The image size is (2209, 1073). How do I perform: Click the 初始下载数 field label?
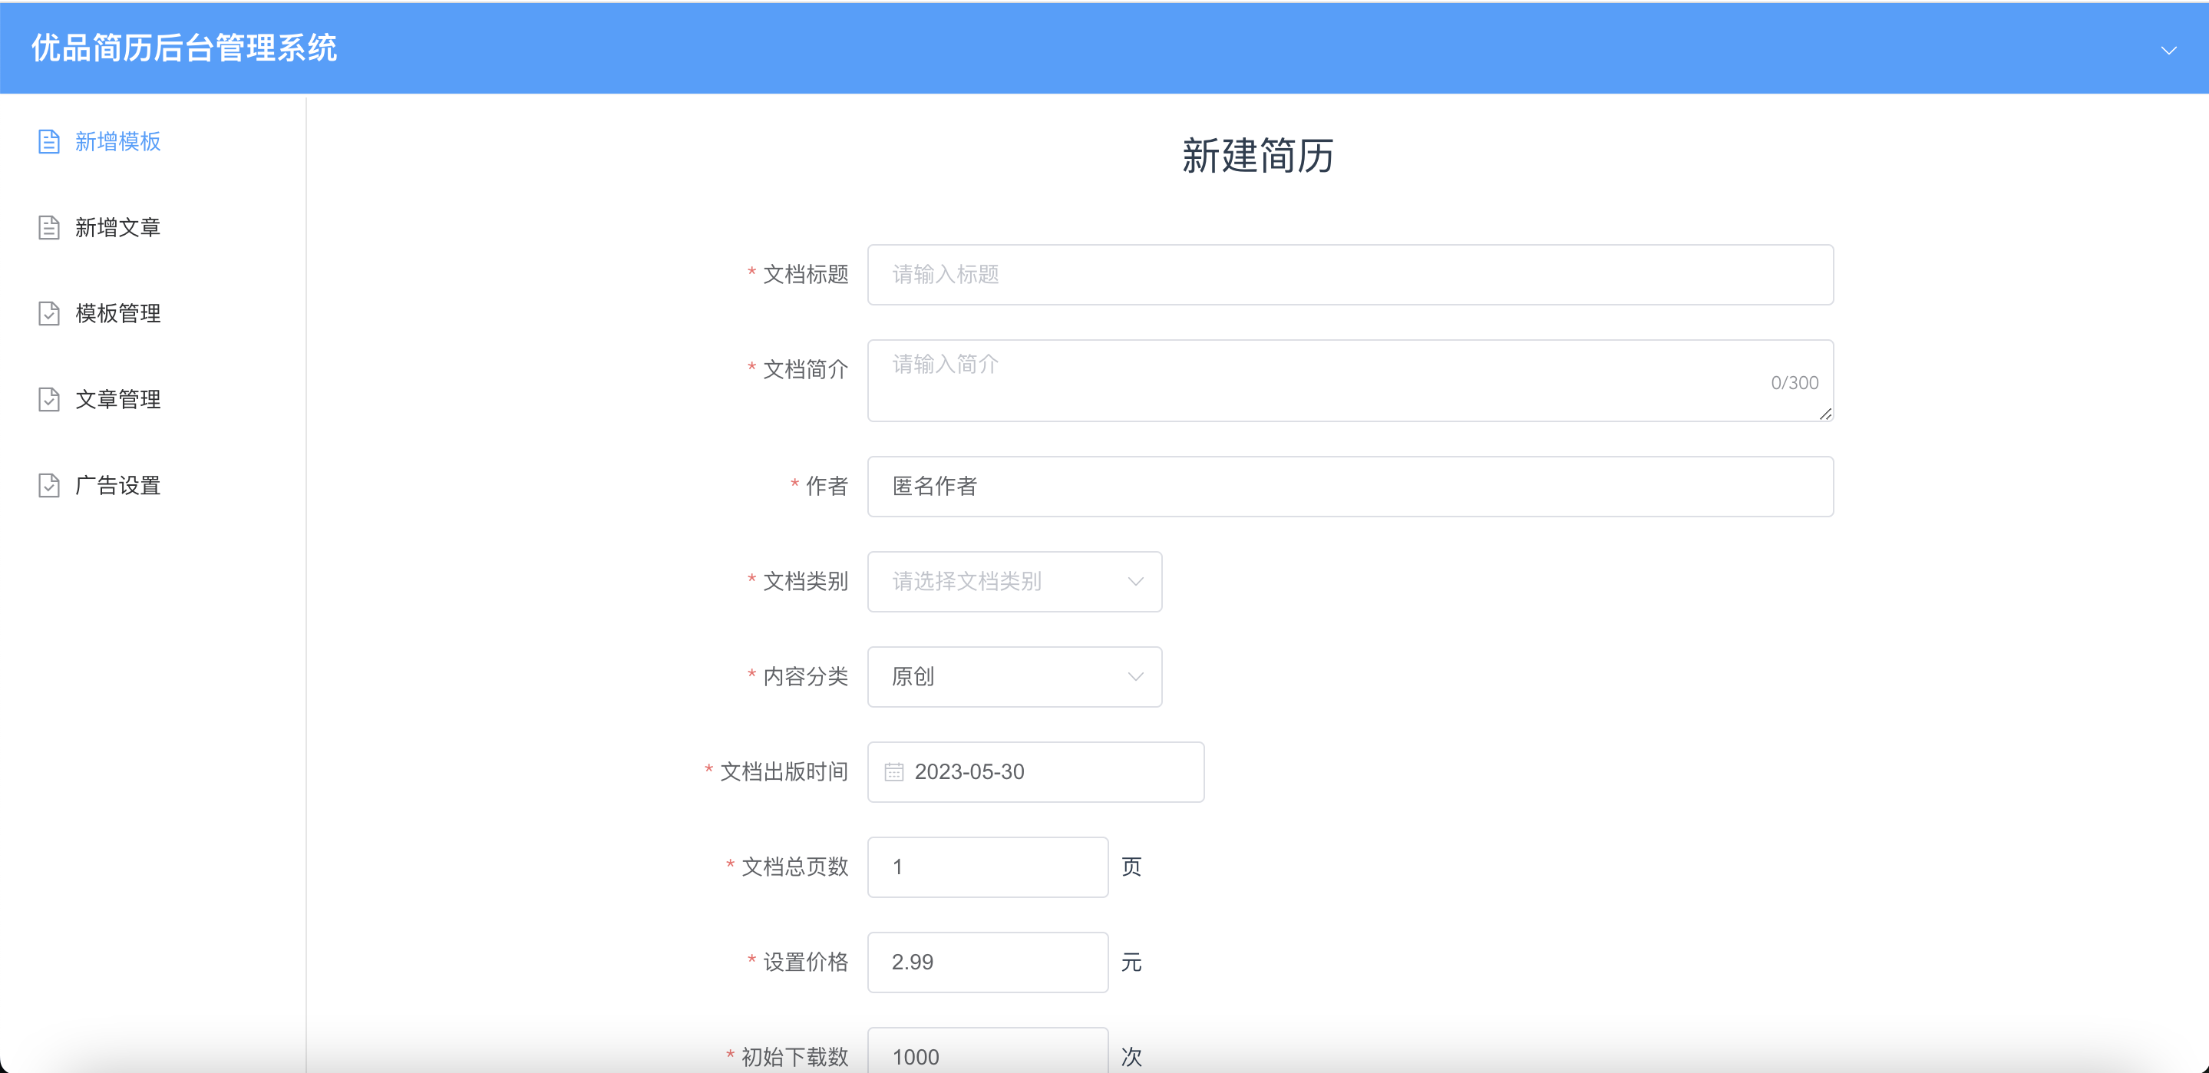click(795, 1057)
